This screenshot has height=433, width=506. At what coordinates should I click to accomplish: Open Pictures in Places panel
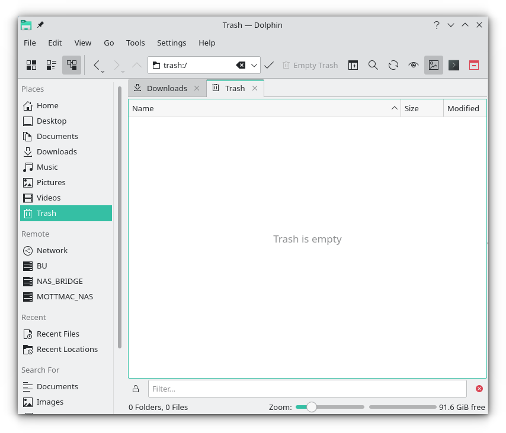(x=66, y=182)
